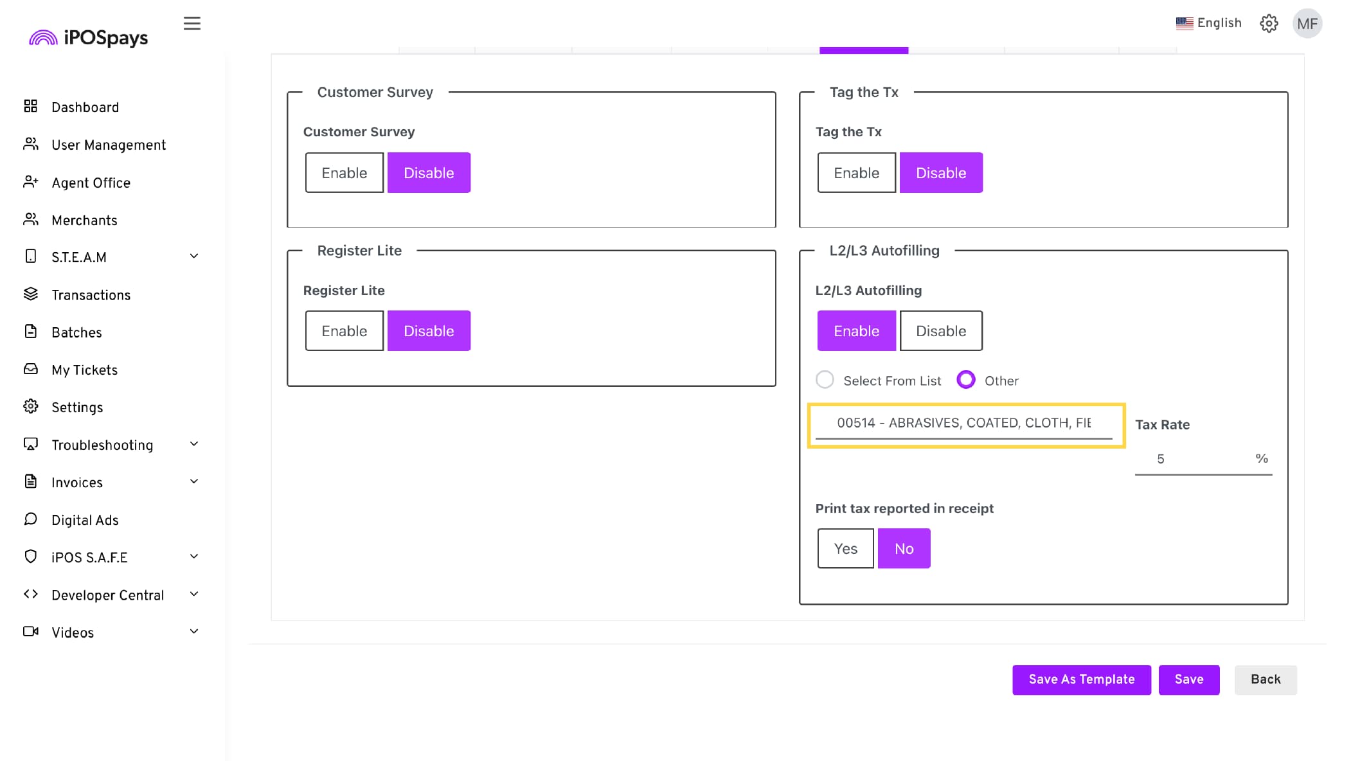Click the My Tickets inbox icon

point(30,369)
